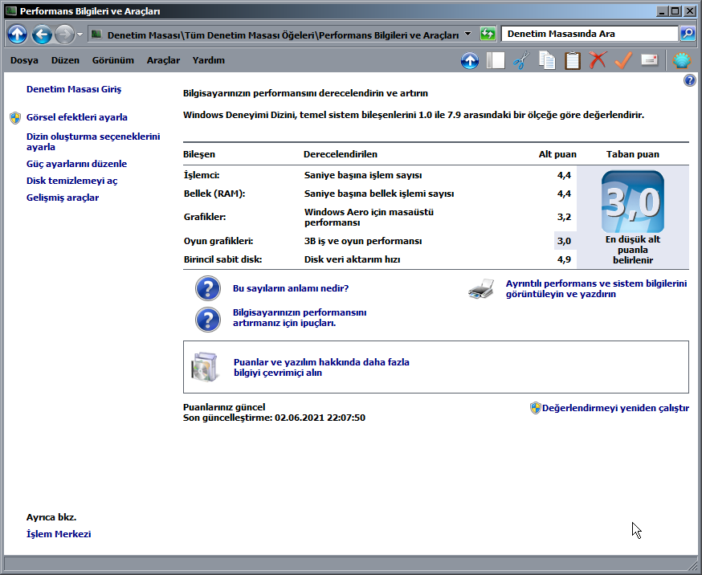Click the 'Disk temizlemeyi aç' link

tap(72, 181)
